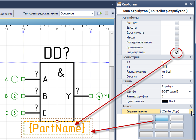Choose the bottom-center alignment button
Viewport: 196px width, 140px height.
pos(162,134)
